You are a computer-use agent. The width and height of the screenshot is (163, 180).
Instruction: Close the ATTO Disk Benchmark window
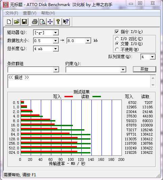coord(153,3)
